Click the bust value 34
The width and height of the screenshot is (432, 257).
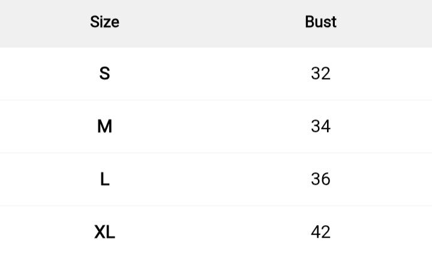click(x=320, y=127)
